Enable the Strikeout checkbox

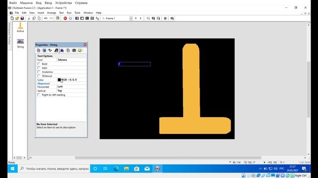(x=39, y=76)
